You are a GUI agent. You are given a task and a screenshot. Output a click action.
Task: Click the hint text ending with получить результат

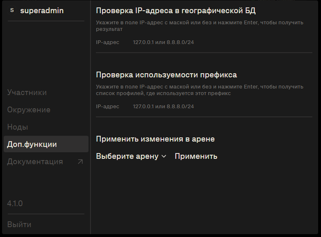click(x=200, y=26)
